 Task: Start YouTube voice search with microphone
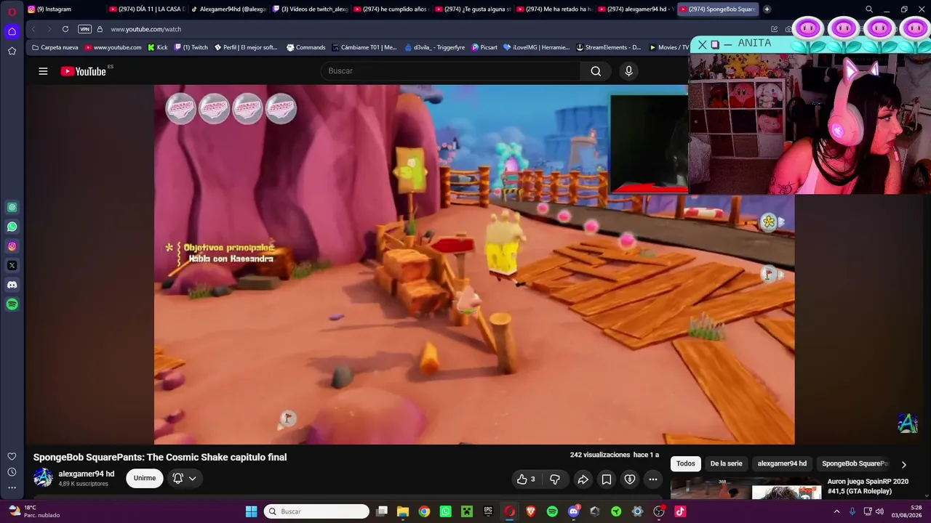pos(629,71)
